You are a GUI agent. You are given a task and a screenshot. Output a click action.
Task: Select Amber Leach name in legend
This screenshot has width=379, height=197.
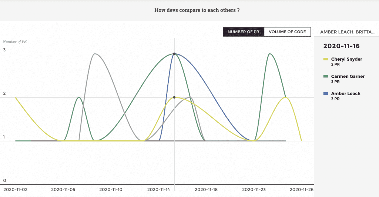[345, 94]
